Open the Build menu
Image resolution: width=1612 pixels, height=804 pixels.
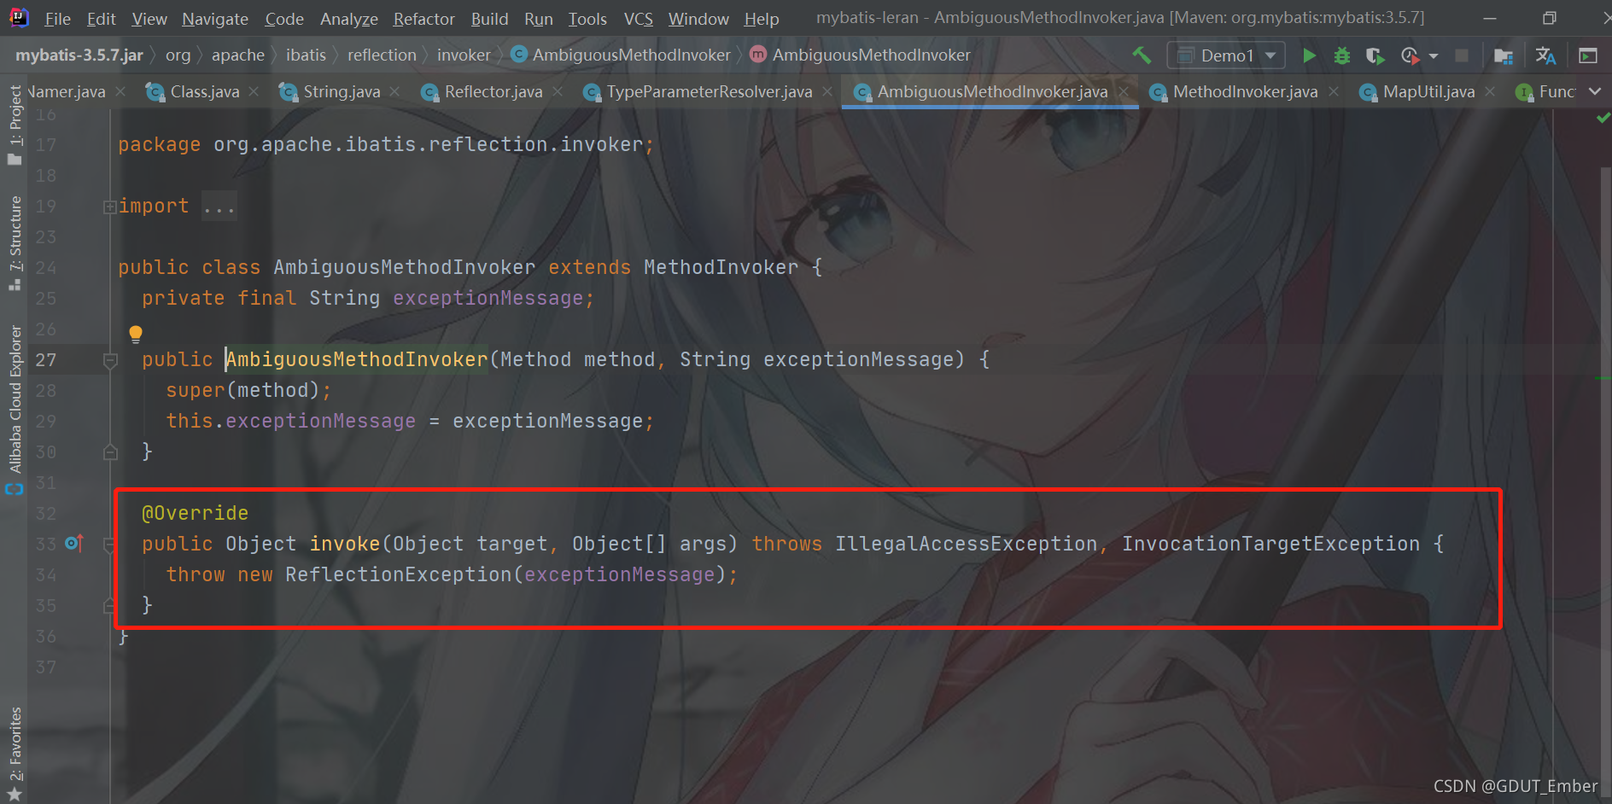489,19
